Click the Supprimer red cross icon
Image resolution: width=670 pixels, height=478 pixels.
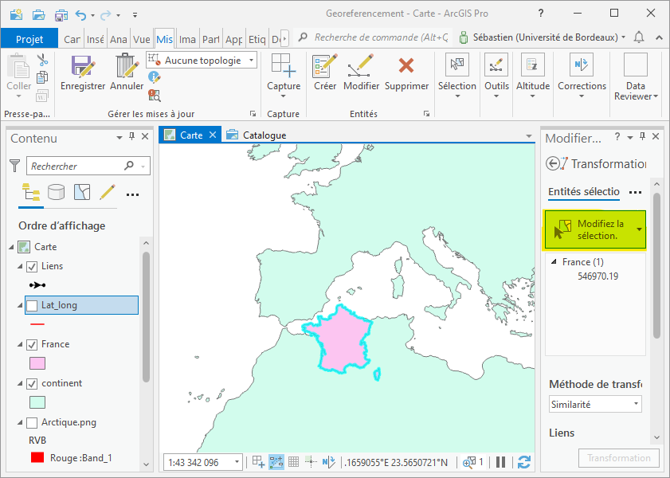[x=406, y=67]
